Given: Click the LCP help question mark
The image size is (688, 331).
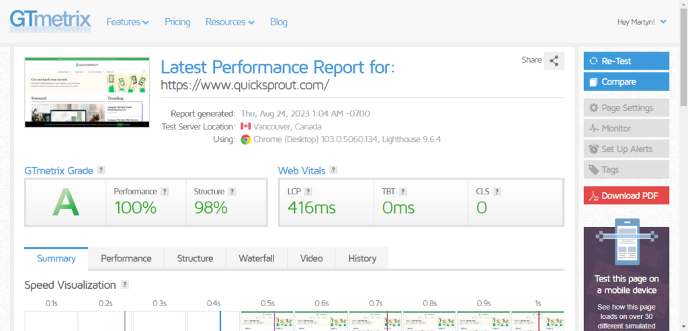Looking at the screenshot, I should [308, 192].
